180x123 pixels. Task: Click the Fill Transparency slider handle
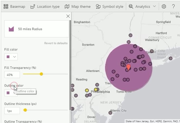(x=41, y=74)
